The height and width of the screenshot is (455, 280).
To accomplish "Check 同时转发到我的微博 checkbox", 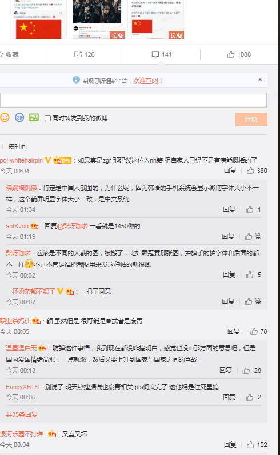I will (x=47, y=118).
